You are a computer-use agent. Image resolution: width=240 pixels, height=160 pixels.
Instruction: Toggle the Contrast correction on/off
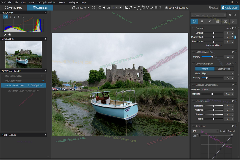(193, 28)
